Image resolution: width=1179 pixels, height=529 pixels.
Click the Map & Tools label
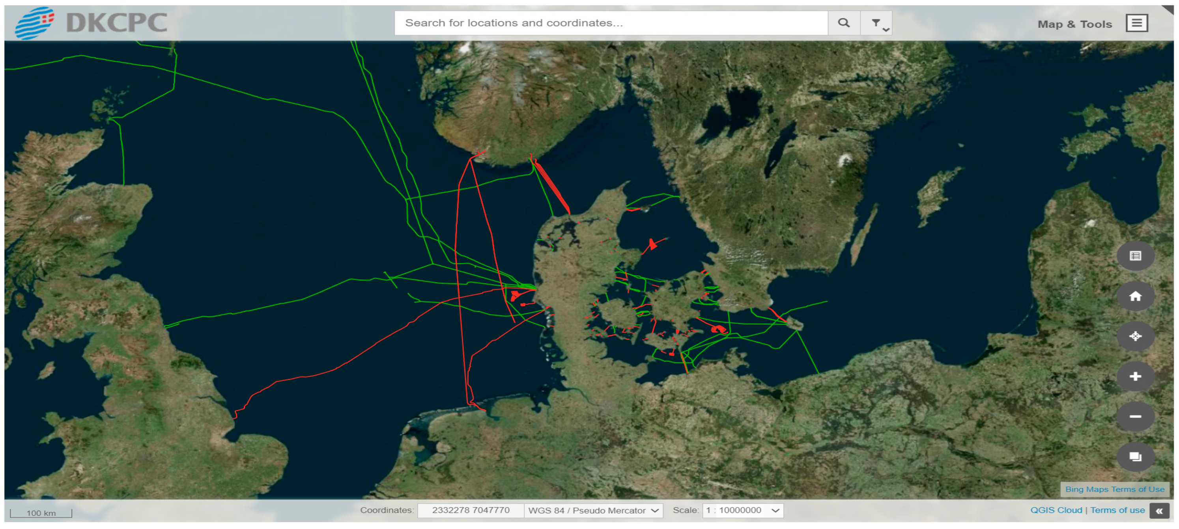(x=1074, y=24)
